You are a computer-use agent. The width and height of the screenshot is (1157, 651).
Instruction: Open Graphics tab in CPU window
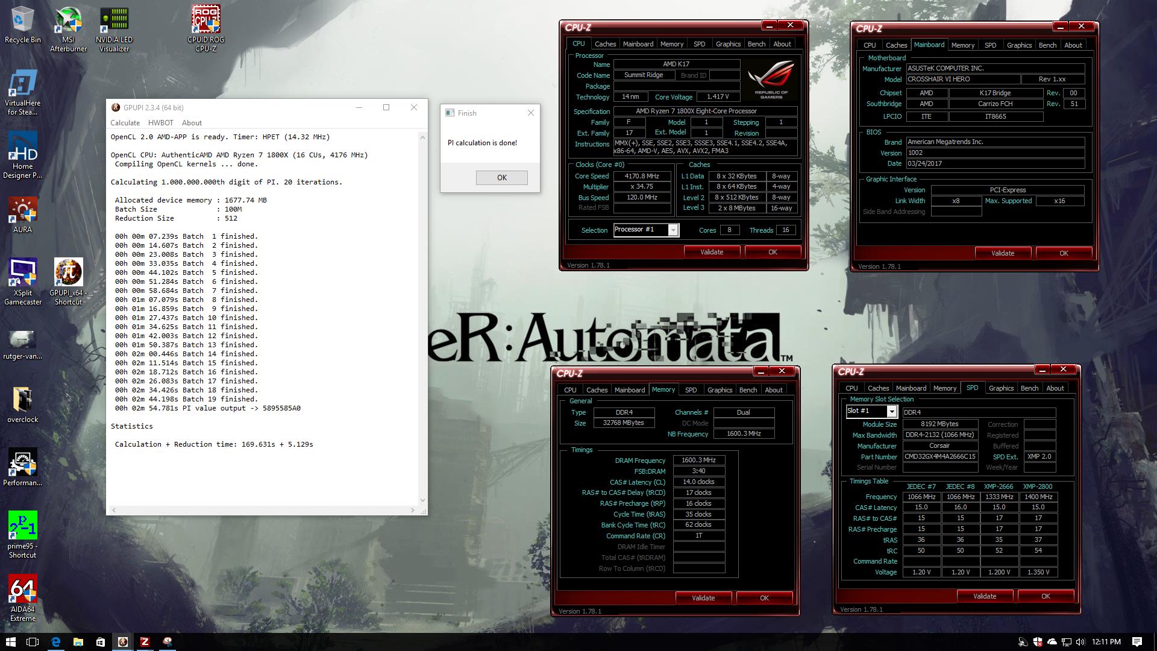(728, 44)
